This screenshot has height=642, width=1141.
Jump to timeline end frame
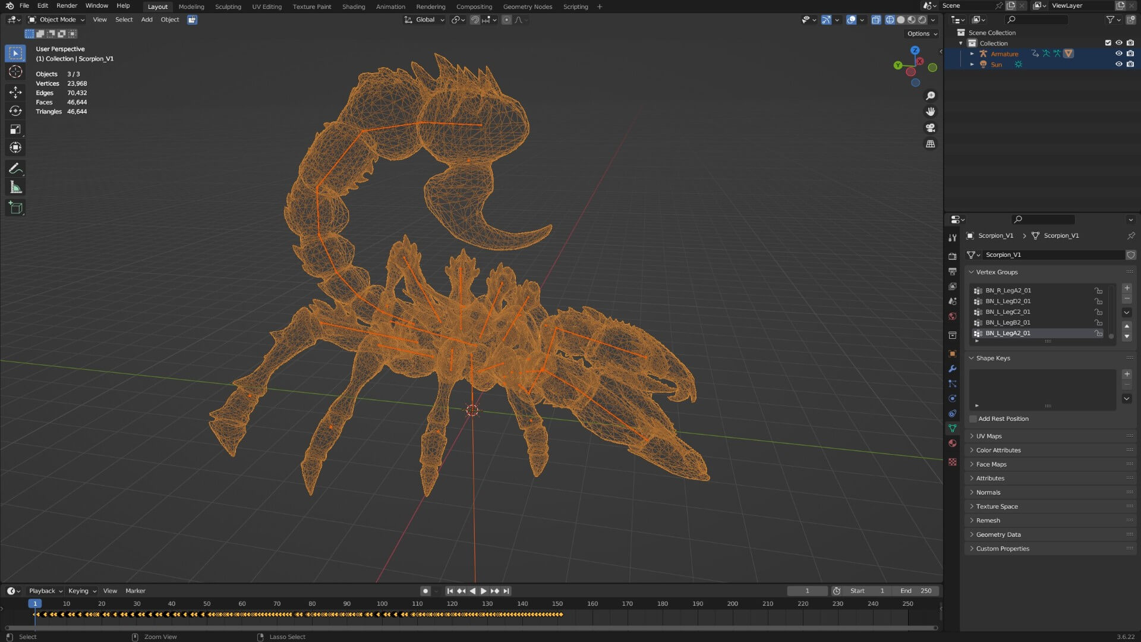(506, 591)
